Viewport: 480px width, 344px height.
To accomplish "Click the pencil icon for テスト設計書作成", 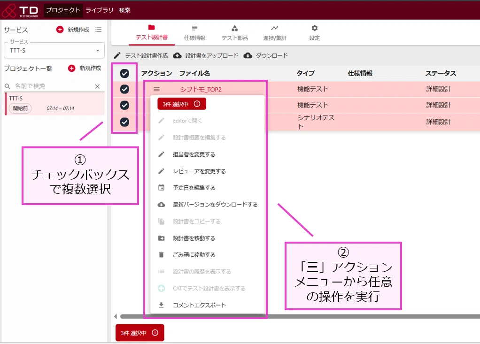I will pos(117,56).
